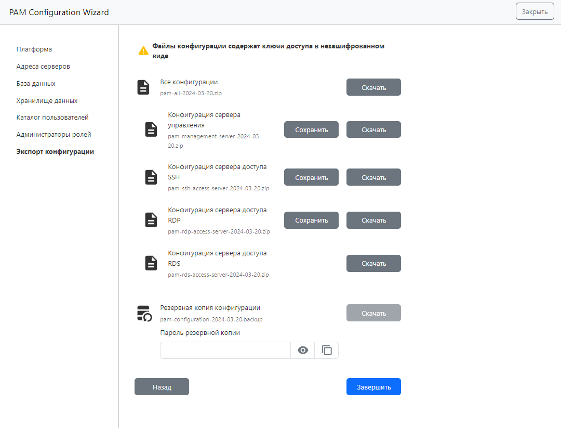Click the management server configuration file icon
The height and width of the screenshot is (428, 561).
point(151,129)
